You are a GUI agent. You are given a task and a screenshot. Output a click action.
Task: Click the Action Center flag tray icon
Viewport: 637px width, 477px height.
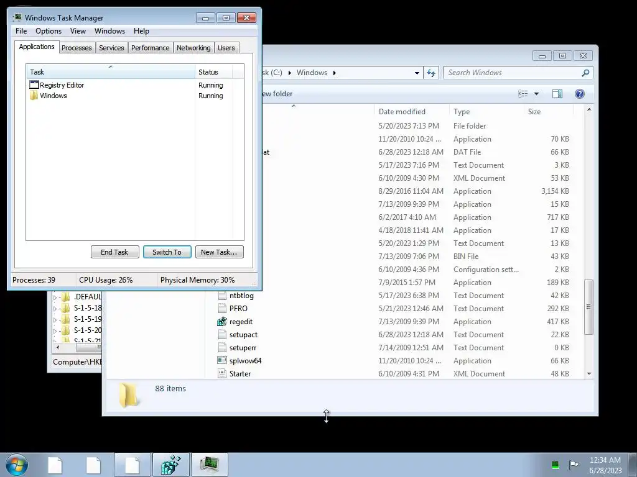click(574, 465)
